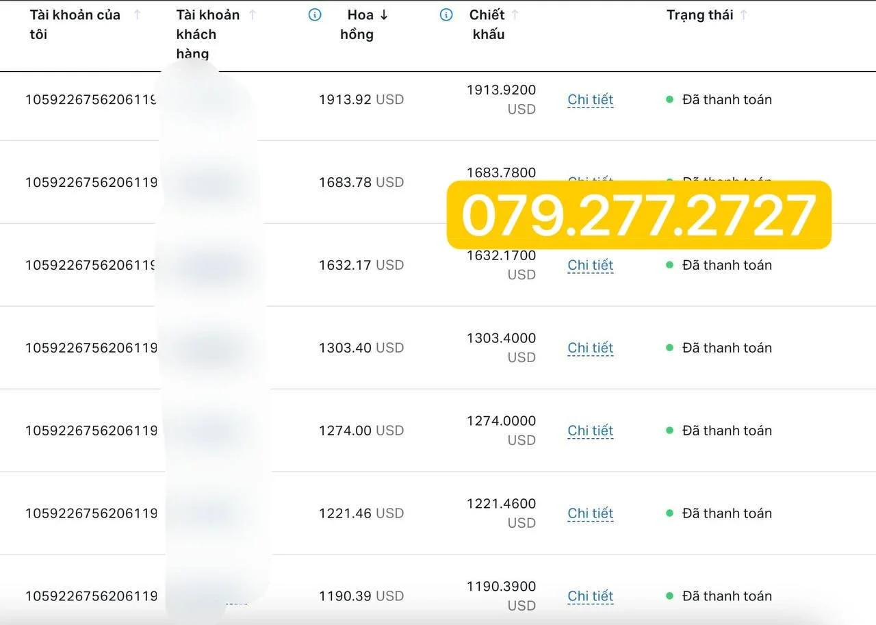
Task: Click the yellow 079.277.2727 phone banner
Action: coord(639,215)
